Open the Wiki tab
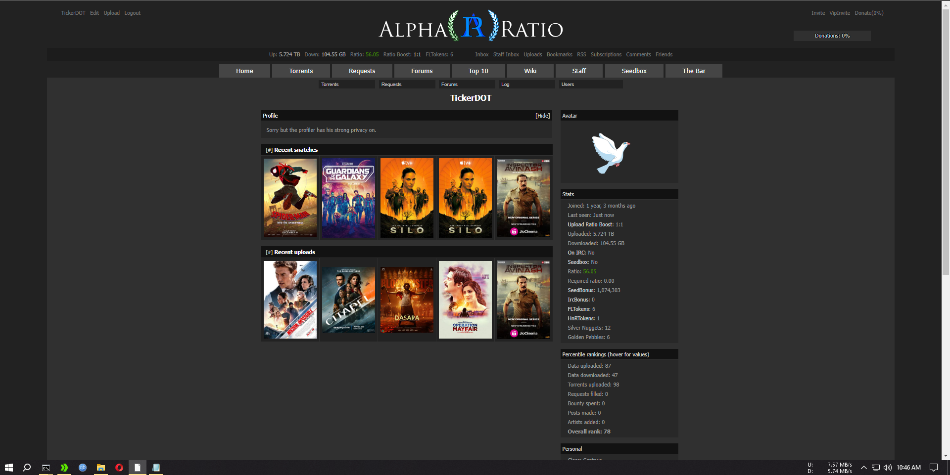950x475 pixels. coord(530,71)
